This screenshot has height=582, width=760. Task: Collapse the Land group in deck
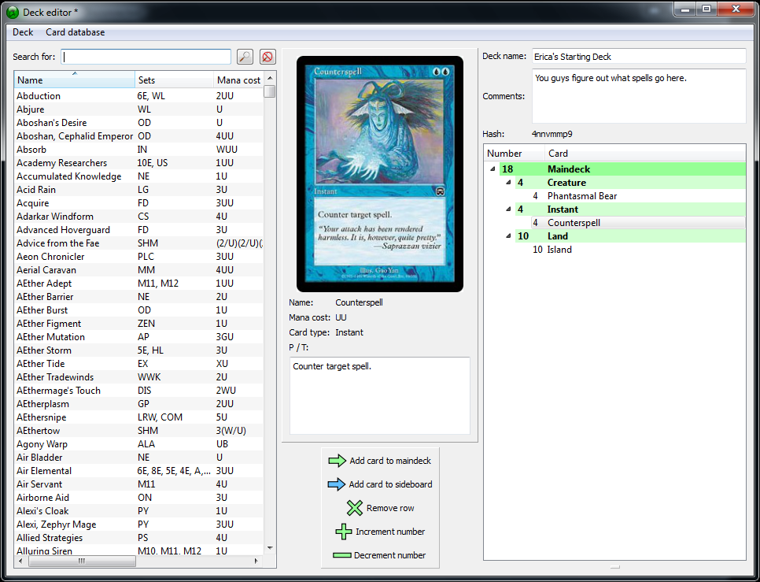[507, 236]
